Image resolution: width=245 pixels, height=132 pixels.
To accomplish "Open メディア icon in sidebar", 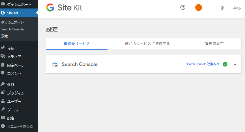I will [3, 57].
